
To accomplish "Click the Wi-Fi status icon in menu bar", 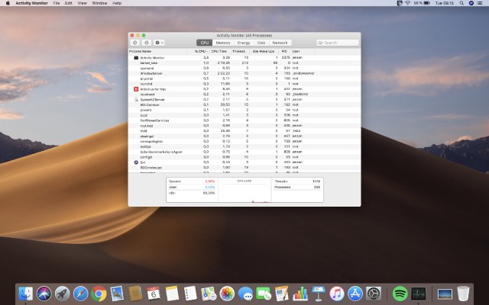I will coord(407,3).
